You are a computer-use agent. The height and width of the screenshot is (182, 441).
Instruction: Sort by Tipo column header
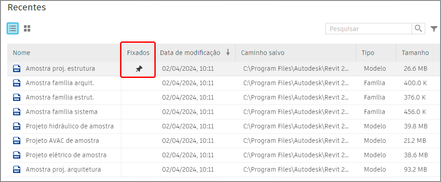pos(368,53)
